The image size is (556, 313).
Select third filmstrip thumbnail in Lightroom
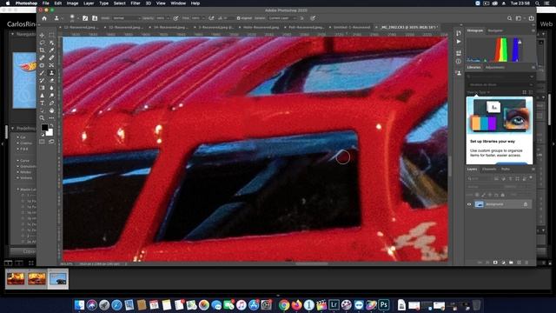coord(58,278)
